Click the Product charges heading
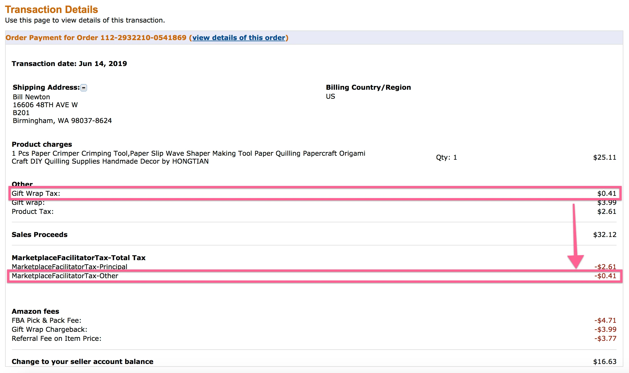Screen dimensions: 629x373 point(42,144)
